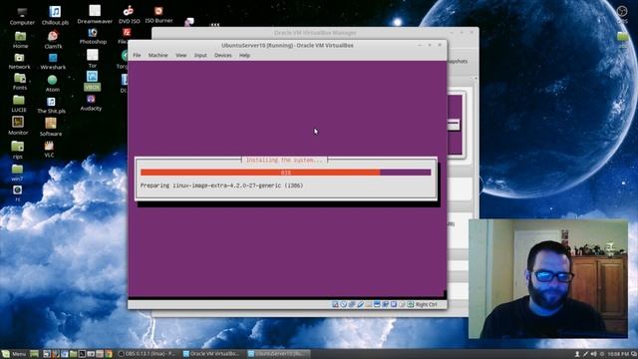The width and height of the screenshot is (638, 359).
Task: Click the hard disk activity status icon
Action: pyautogui.click(x=335, y=304)
